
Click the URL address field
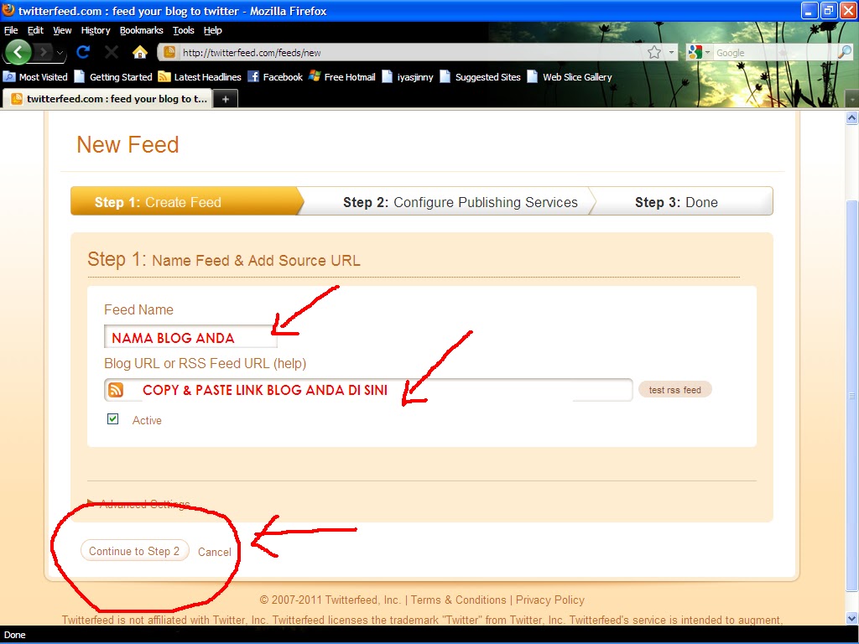(x=411, y=53)
